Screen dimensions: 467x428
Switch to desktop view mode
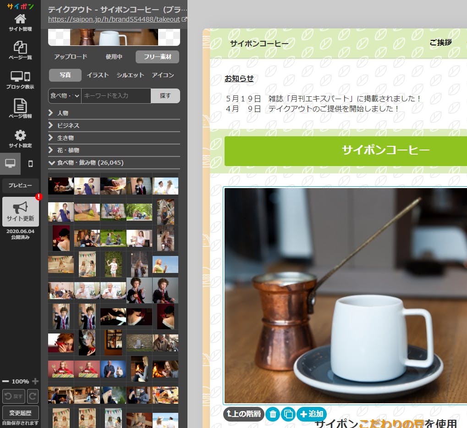10,164
